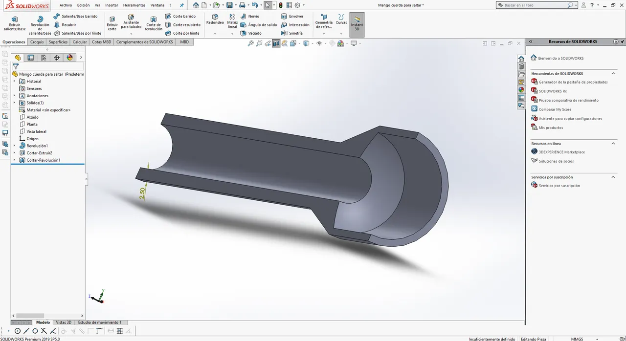Viewport: 626px width, 341px height.
Task: Switch to the Calcular tab
Action: click(80, 42)
